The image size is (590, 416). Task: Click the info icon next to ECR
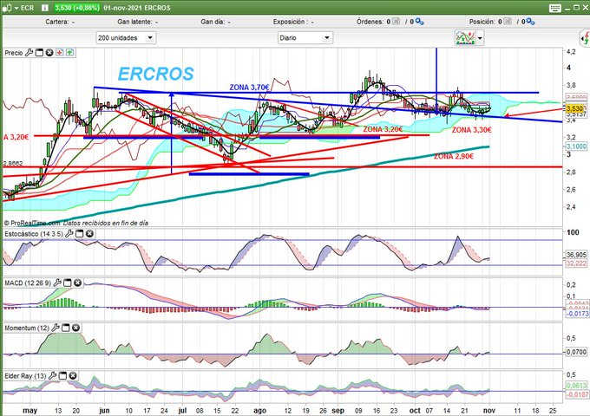[45, 8]
